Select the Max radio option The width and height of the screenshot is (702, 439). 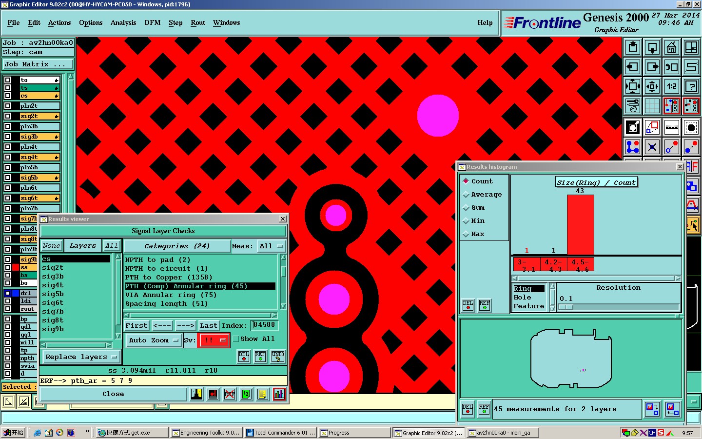tap(473, 234)
